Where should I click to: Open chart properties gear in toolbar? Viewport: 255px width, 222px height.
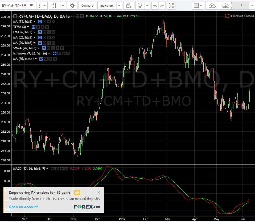point(72,6)
